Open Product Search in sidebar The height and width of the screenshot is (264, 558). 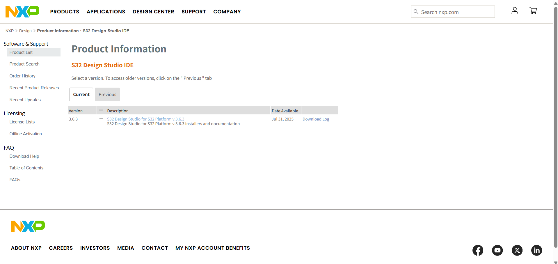tap(24, 64)
